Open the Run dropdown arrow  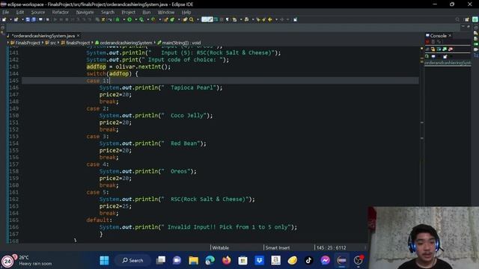pyautogui.click(x=136, y=19)
